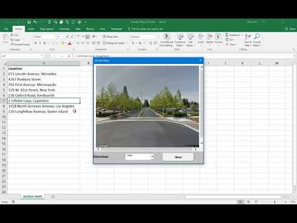Undo the last action in toolbar
The image size is (297, 223).
tap(35, 22)
